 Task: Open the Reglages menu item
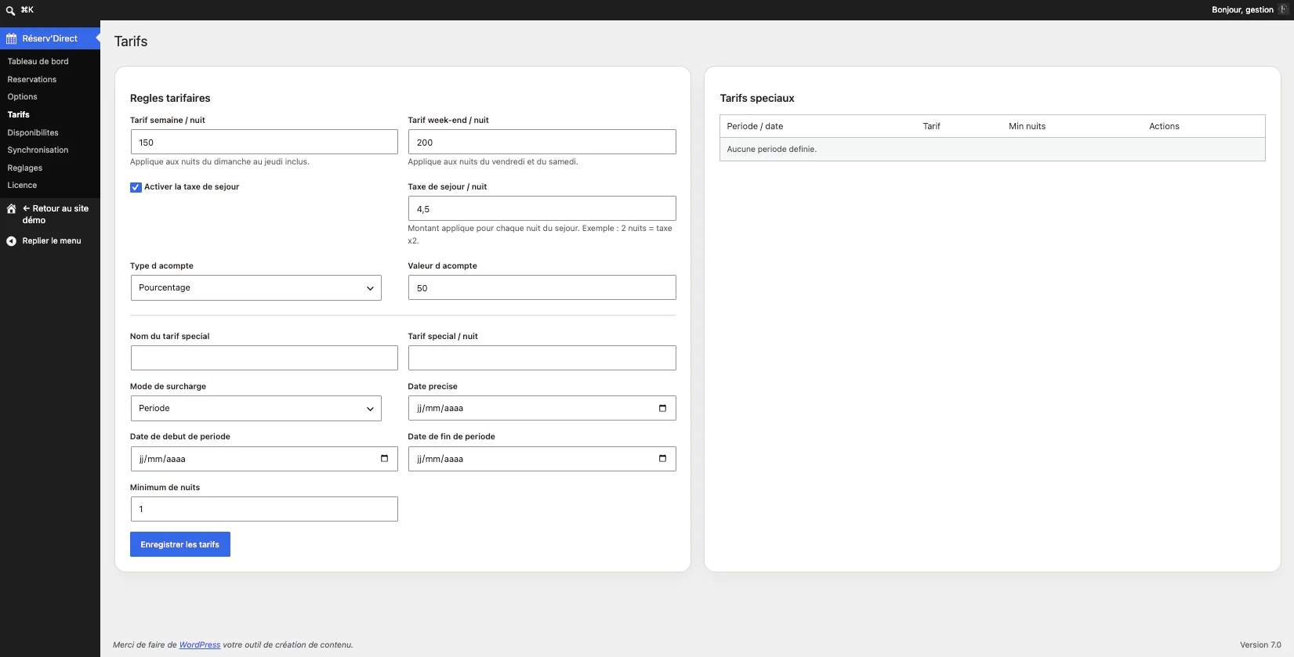coord(25,168)
